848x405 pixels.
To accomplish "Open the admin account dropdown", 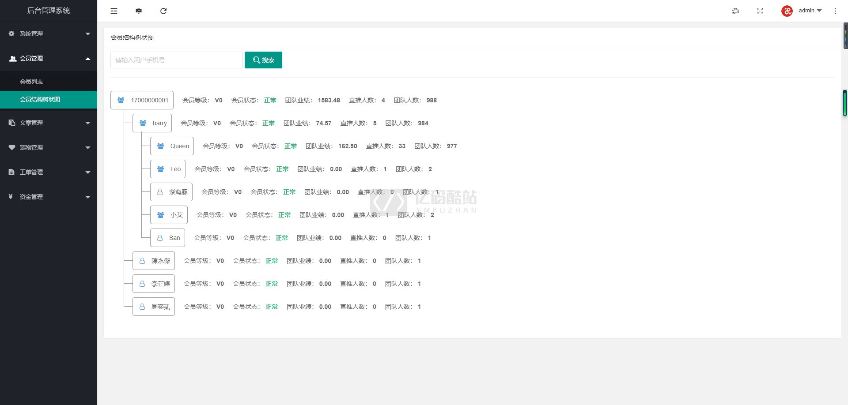I will [x=810, y=11].
